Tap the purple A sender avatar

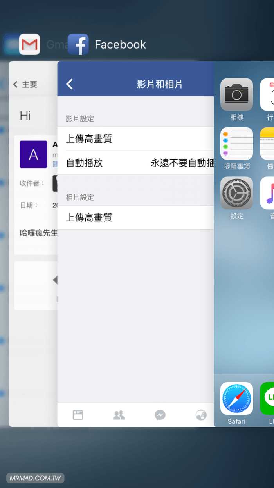point(34,154)
